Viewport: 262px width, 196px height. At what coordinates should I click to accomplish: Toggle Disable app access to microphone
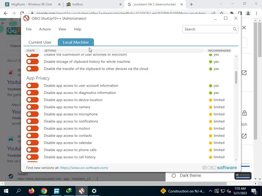[32, 114]
